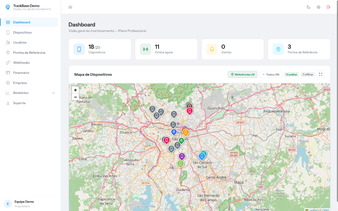Click the green device marker south of the city
The height and width of the screenshot is (211, 338).
[181, 164]
